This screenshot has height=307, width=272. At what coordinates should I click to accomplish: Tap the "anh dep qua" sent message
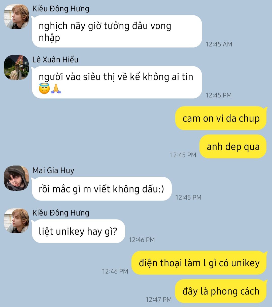233,147
